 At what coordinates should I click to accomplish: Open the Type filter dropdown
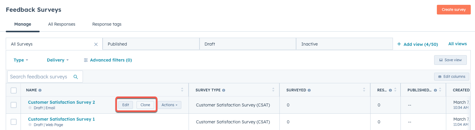point(21,60)
